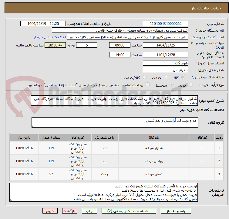Click the announcement date field 1404/11/19 - 12:25
The width and height of the screenshot is (229, 219).
(x=43, y=24)
